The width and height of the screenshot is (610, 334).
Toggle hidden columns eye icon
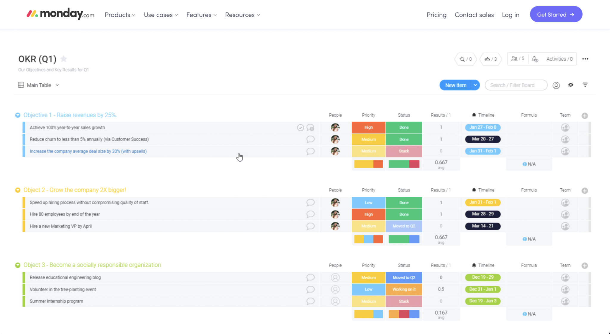(x=571, y=85)
